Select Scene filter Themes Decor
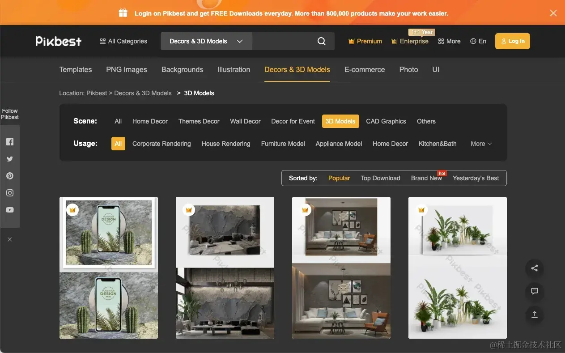The height and width of the screenshot is (353, 565). pos(199,121)
